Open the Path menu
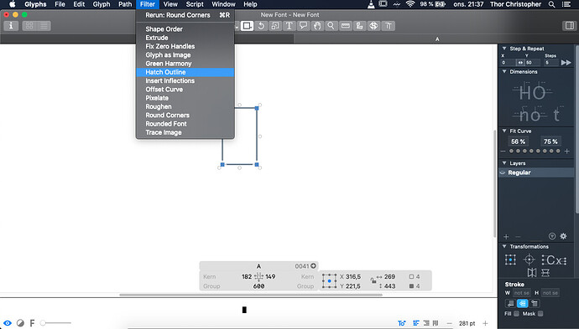This screenshot has height=329, width=579. point(125,4)
